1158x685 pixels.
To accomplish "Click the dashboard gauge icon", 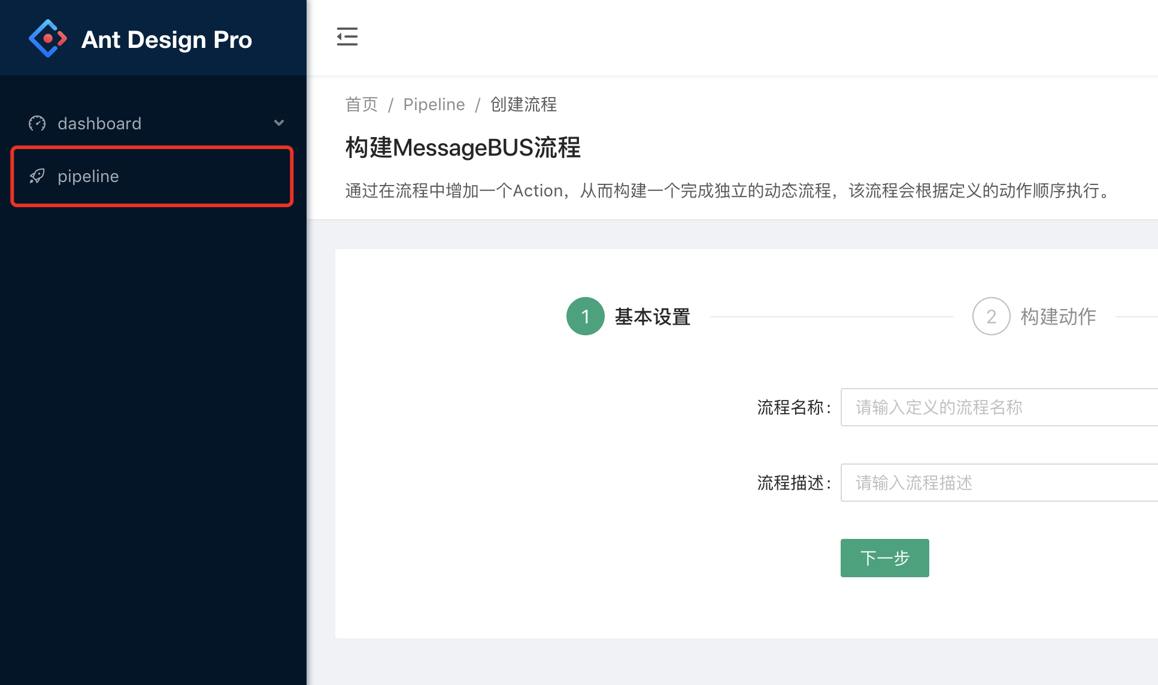I will point(37,123).
